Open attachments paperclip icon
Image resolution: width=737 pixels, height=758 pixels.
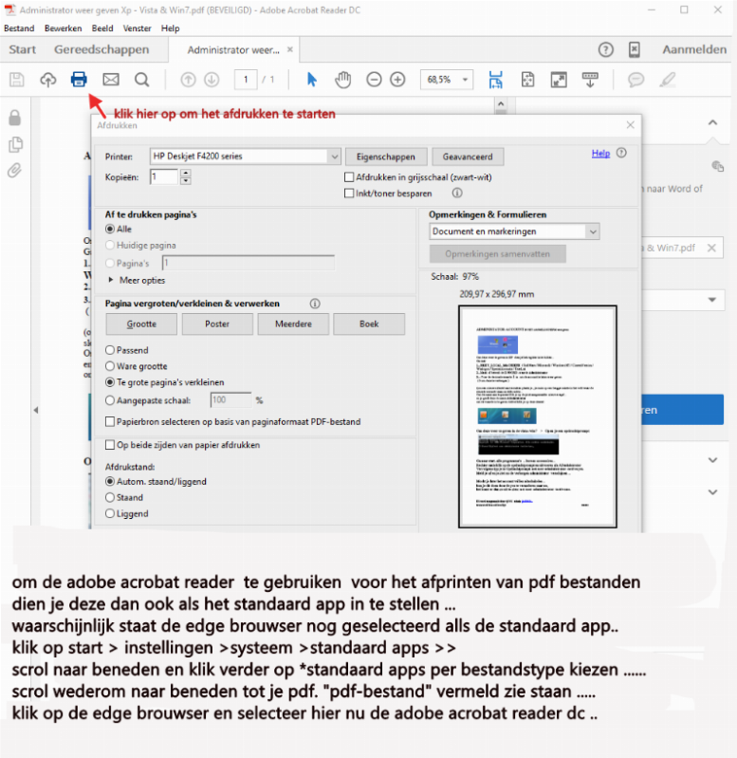14,170
